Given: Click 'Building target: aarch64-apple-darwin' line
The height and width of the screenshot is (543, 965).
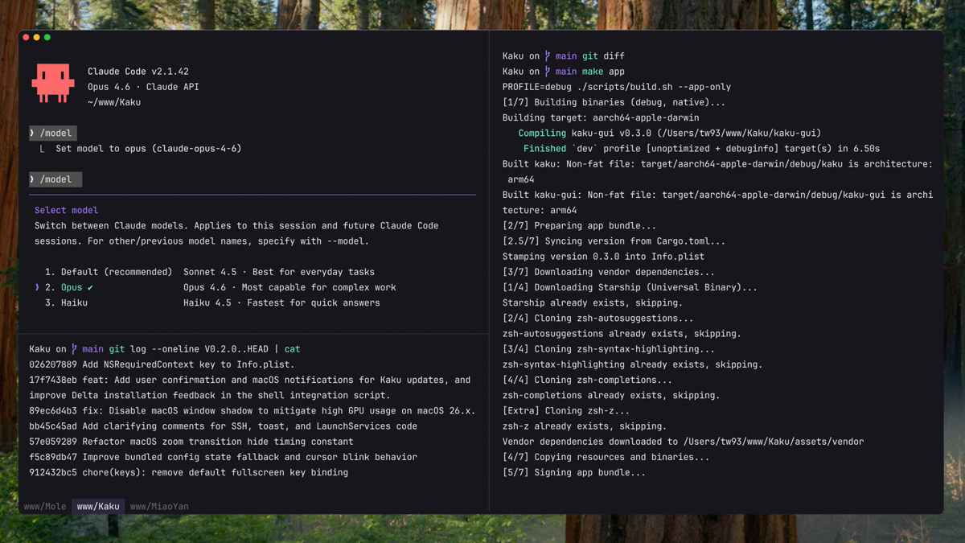Looking at the screenshot, I should click(x=601, y=117).
